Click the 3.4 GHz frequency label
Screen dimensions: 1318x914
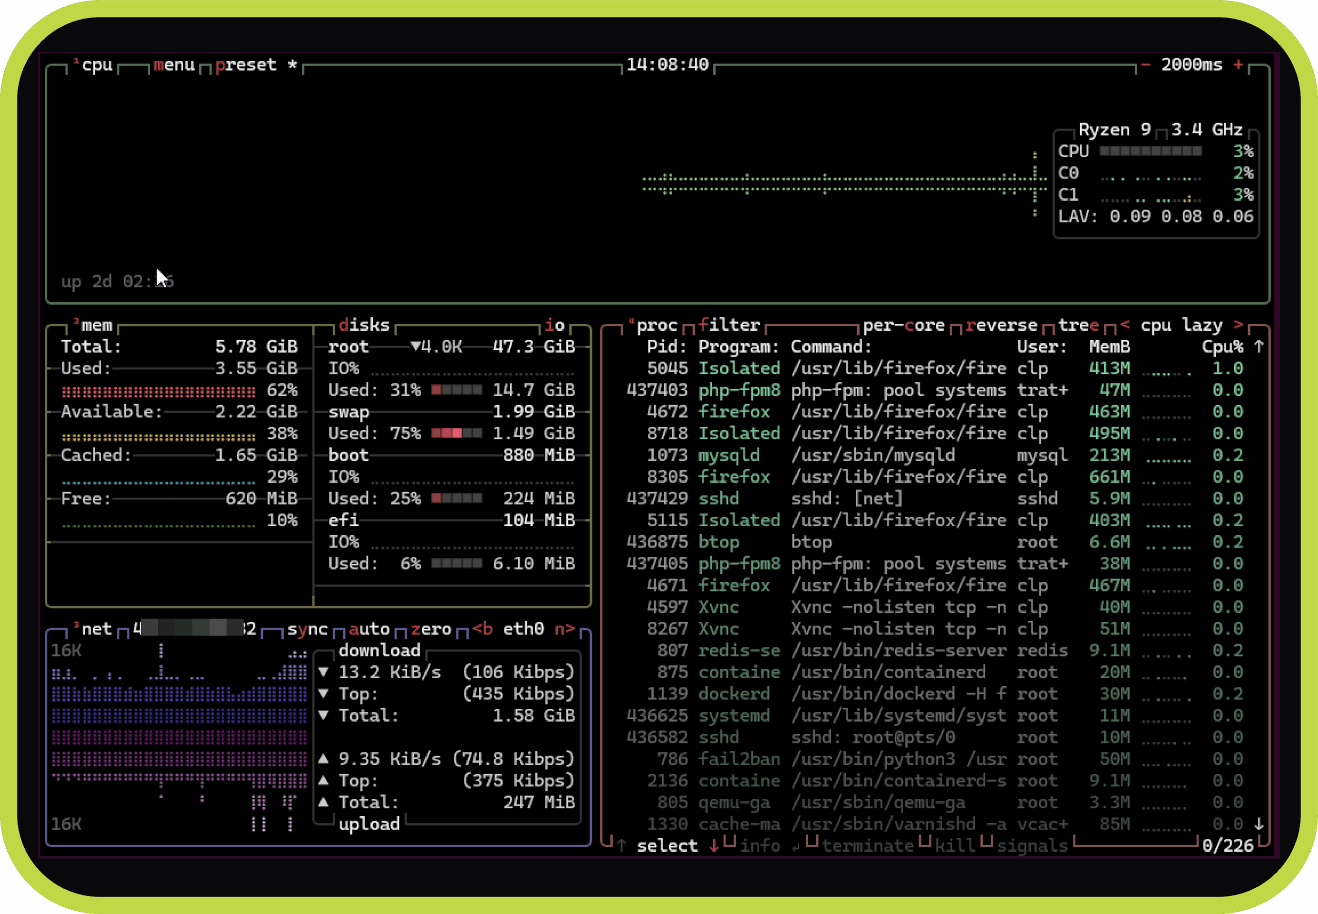coord(1207,129)
